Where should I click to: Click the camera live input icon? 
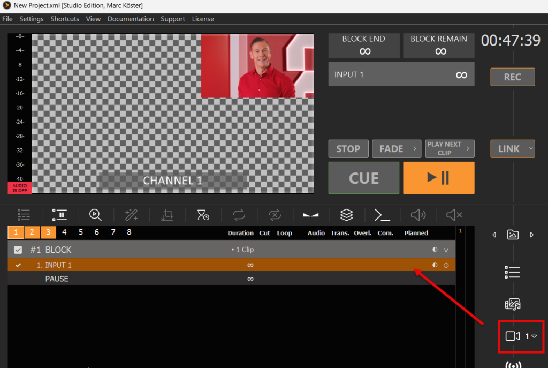513,336
